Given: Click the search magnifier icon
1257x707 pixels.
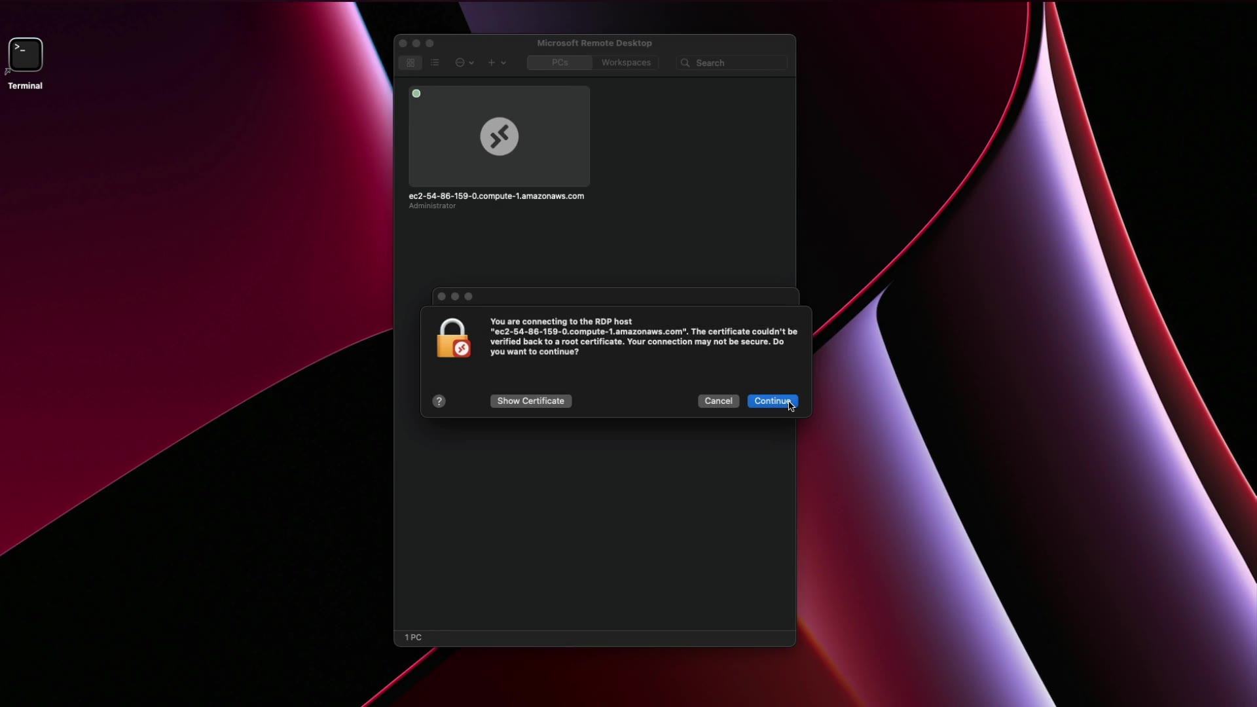Looking at the screenshot, I should click(685, 63).
